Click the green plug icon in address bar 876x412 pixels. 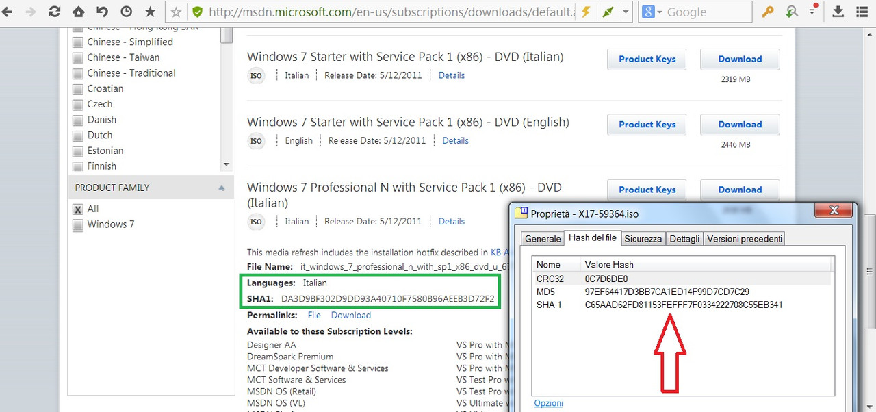click(606, 12)
